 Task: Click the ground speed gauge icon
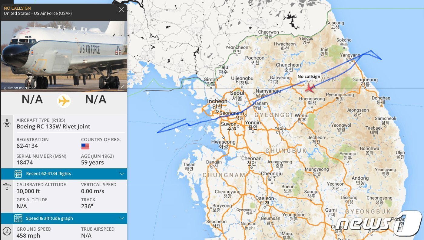(x=7, y=232)
